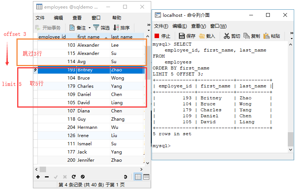Image resolution: width=305 pixels, height=189 pixels.
Task: Click the 粘贴 paste icon
Action: [266, 36]
